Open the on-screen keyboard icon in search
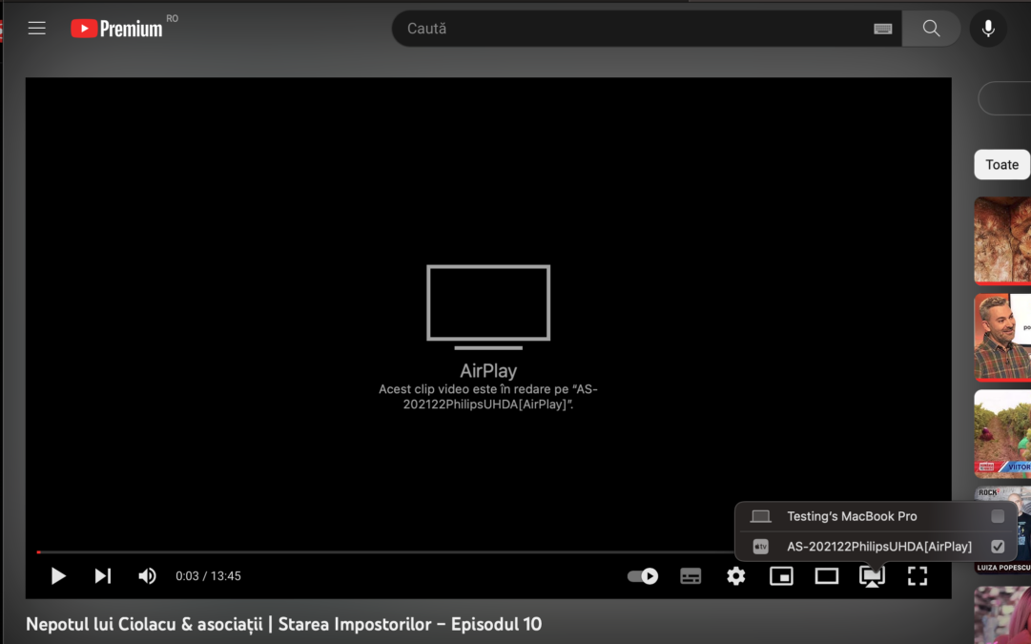Viewport: 1031px width, 644px height. click(x=882, y=28)
